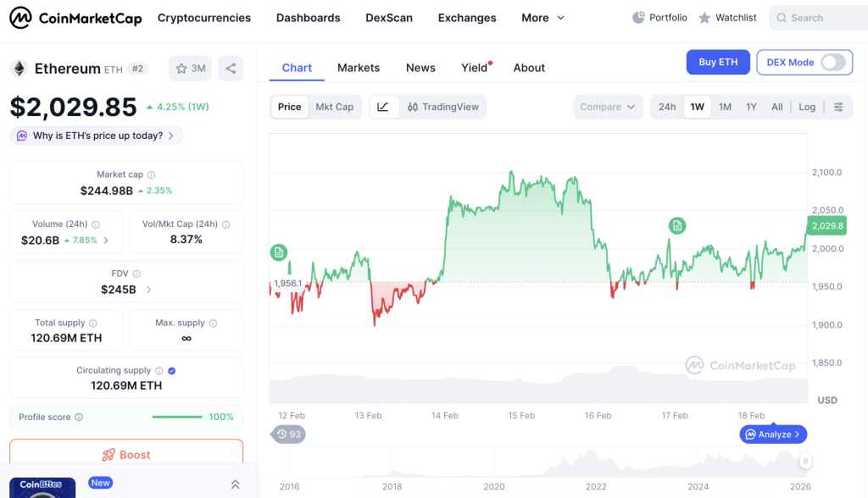The width and height of the screenshot is (868, 498).
Task: Add Ethereum to watchlist via the 3M star
Action: pyautogui.click(x=191, y=69)
